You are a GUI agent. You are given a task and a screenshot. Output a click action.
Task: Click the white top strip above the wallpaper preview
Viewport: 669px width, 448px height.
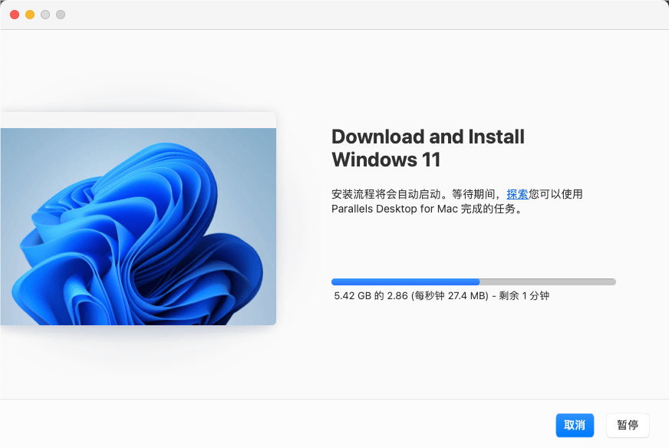coord(138,120)
